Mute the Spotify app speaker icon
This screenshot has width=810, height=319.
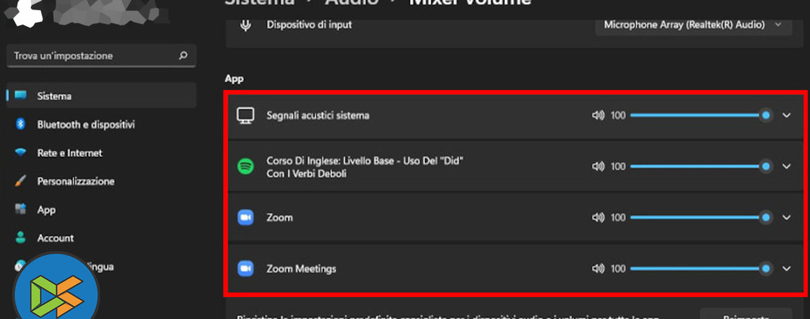[x=598, y=166]
